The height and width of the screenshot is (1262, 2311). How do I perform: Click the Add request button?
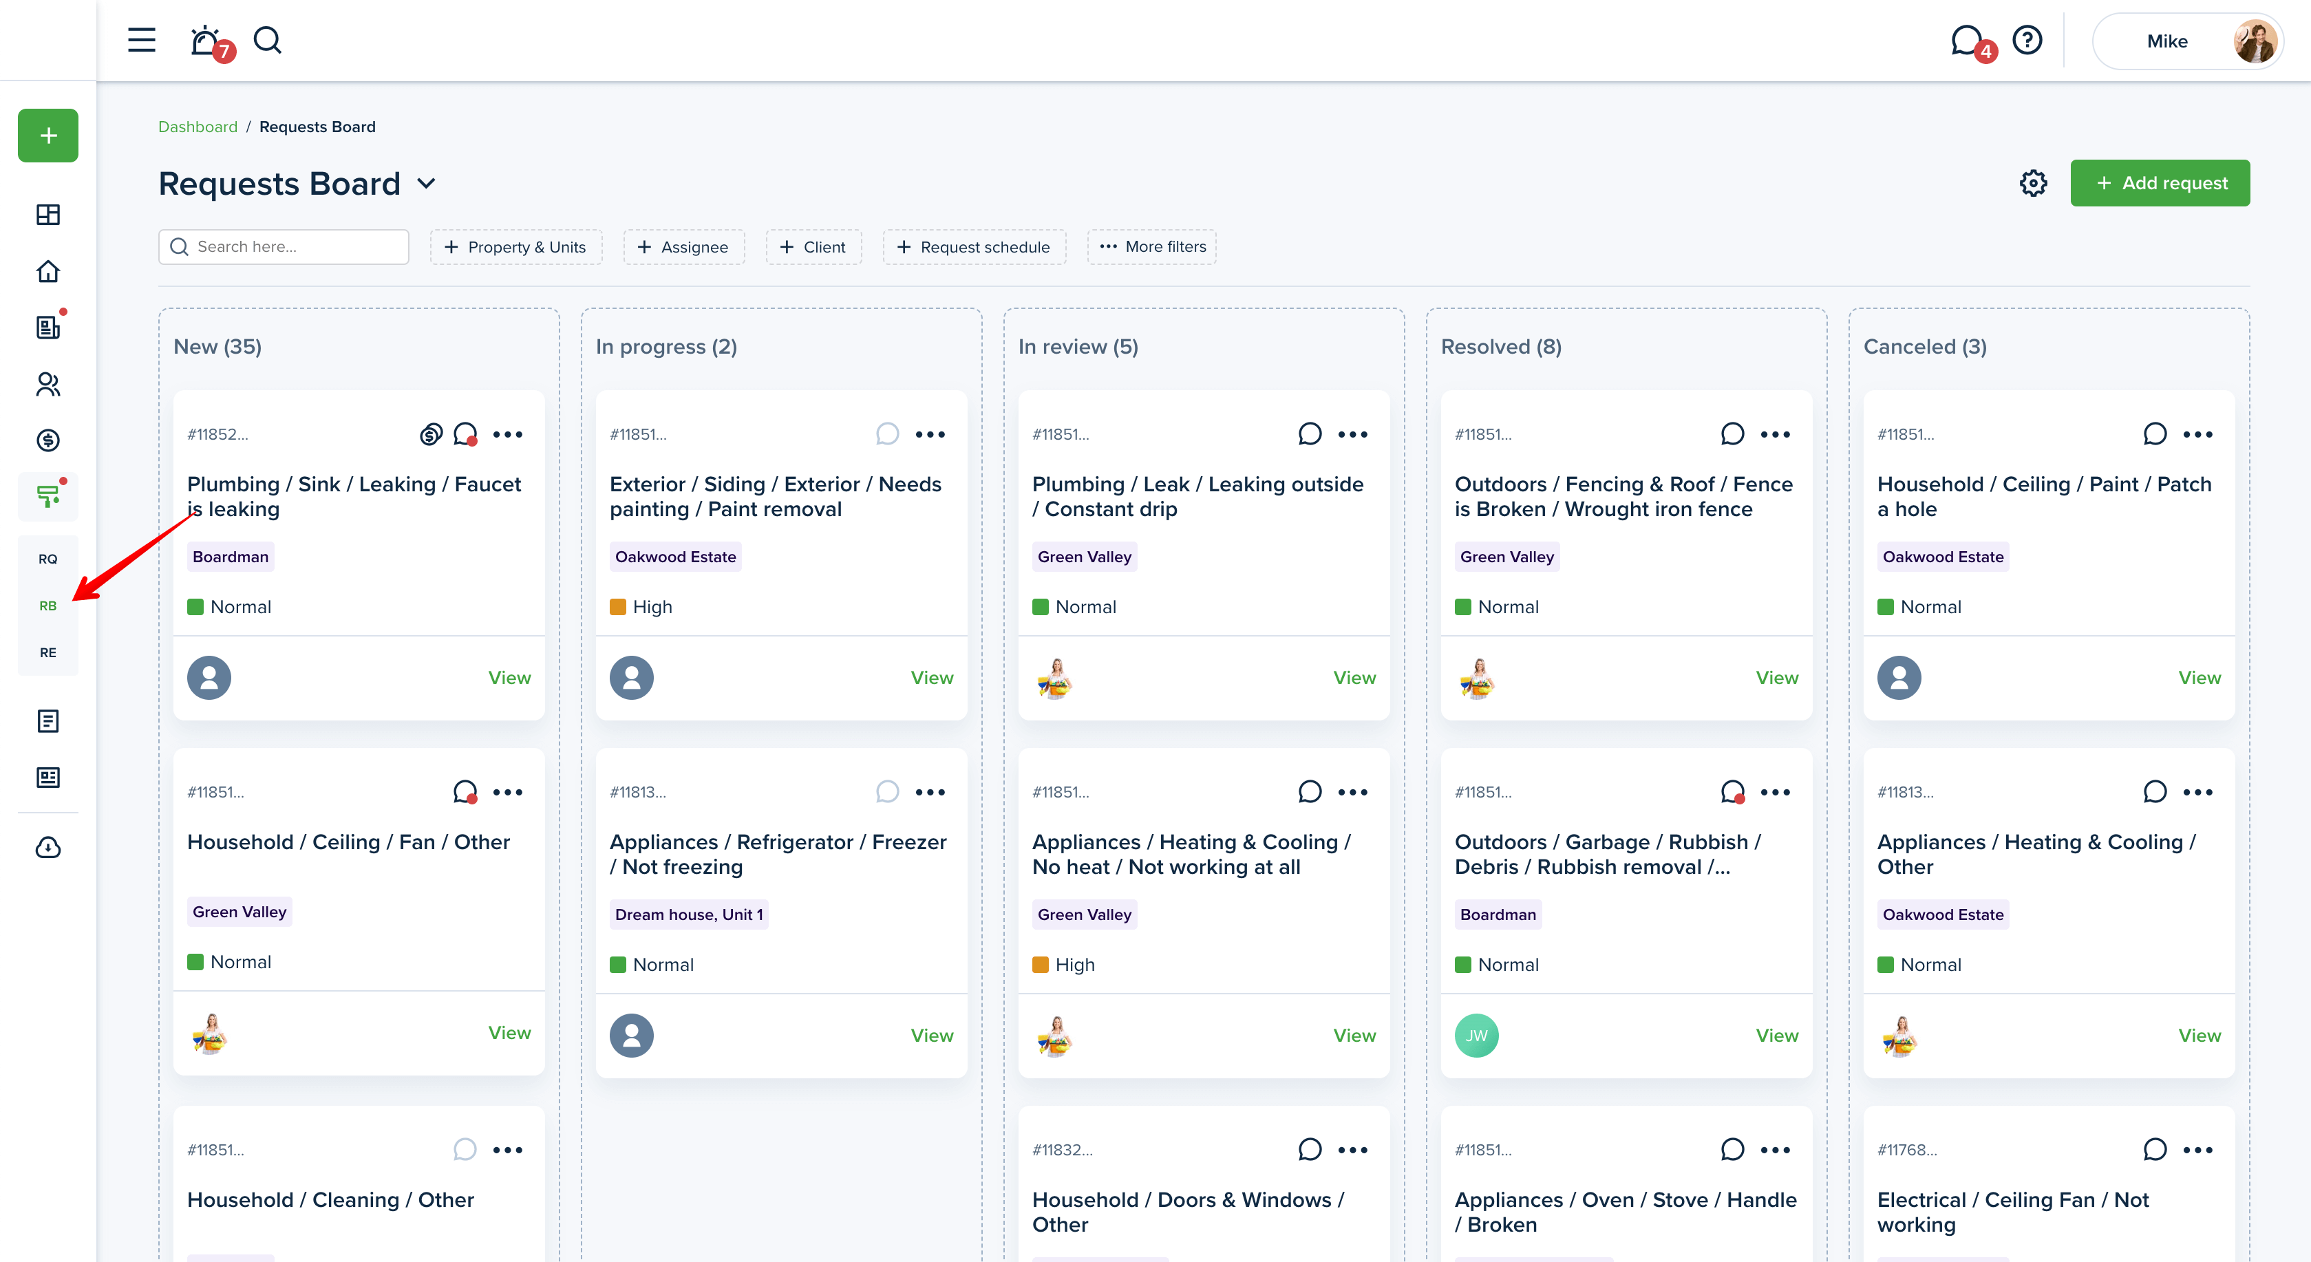(x=2160, y=183)
